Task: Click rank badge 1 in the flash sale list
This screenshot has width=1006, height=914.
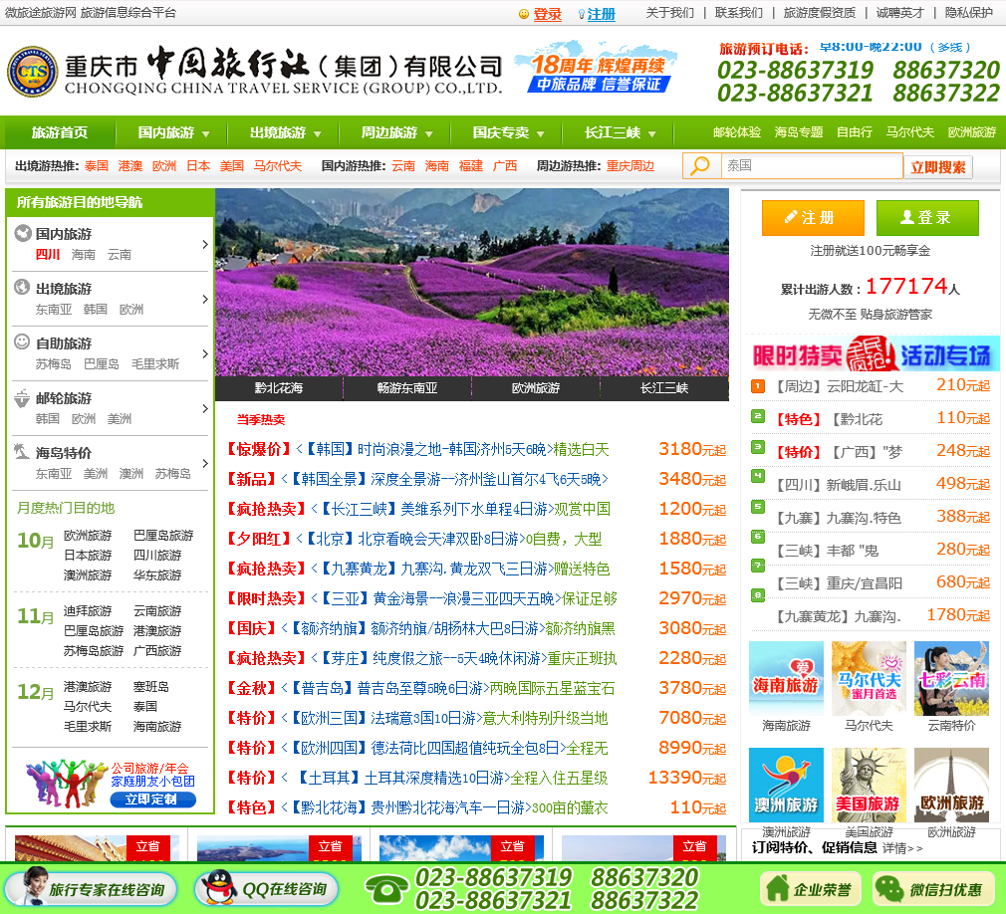Action: (758, 386)
